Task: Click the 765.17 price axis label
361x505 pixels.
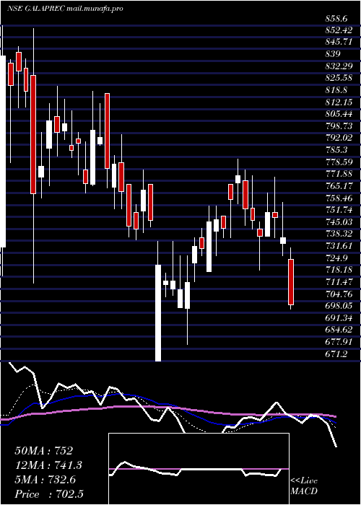Action: pos(339,186)
